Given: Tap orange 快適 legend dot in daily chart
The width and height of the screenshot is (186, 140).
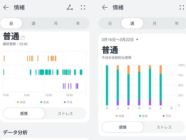Looking at the screenshot, I should [18, 102].
